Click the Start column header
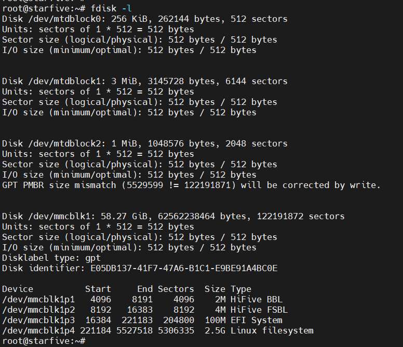This screenshot has width=403, height=347. click(98, 289)
